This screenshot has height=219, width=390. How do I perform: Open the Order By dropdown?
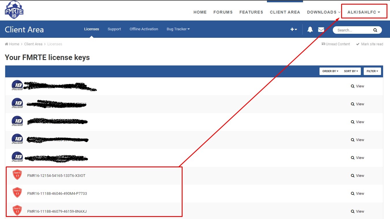(330, 71)
